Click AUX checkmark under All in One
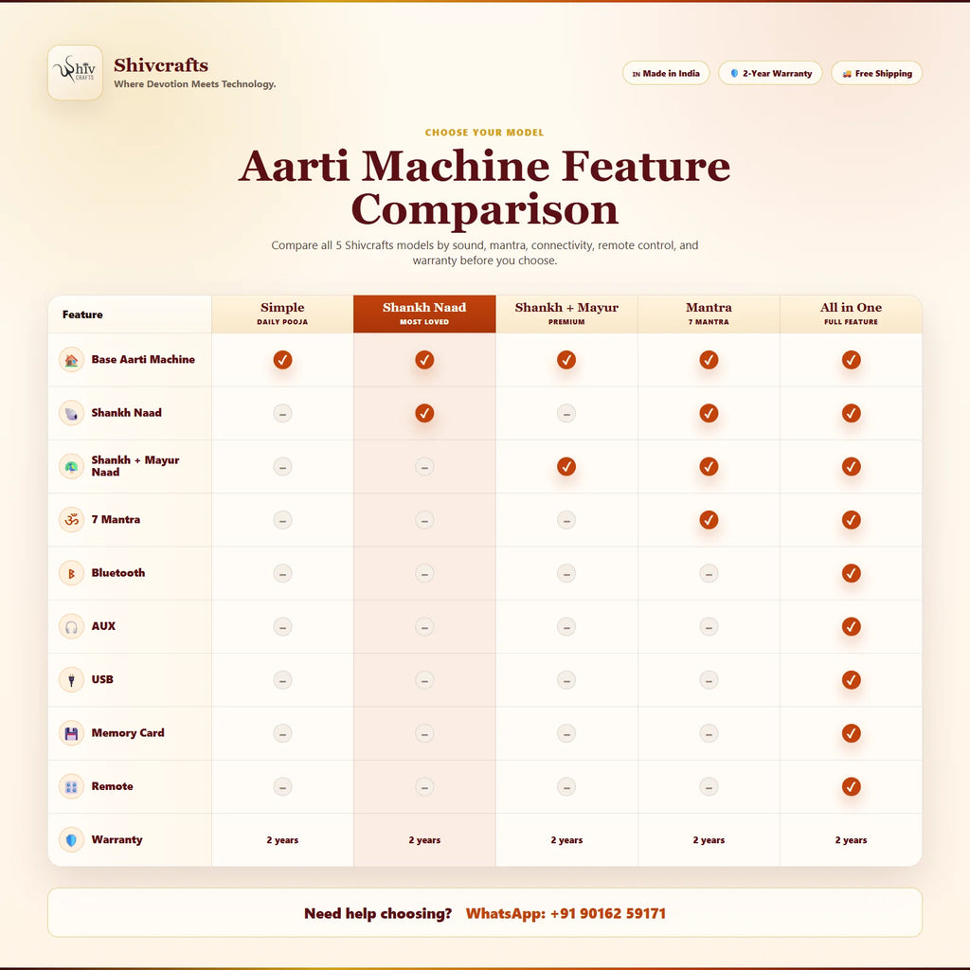Viewport: 970px width, 970px height. (x=852, y=627)
